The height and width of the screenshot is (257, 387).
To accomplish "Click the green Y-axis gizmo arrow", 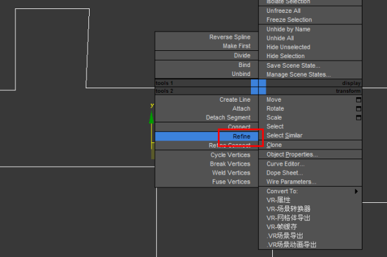I will pos(152,117).
